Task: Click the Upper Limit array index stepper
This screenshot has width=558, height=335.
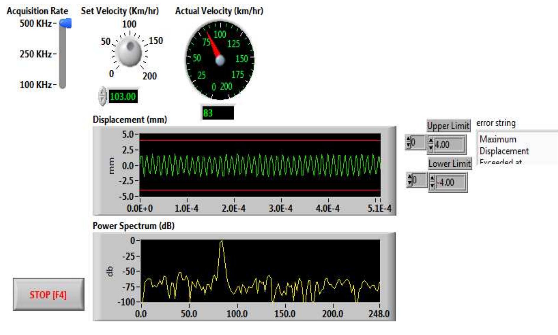Action: coord(409,142)
